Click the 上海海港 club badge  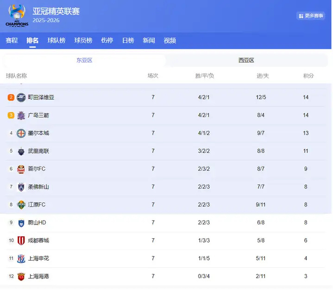click(x=21, y=276)
